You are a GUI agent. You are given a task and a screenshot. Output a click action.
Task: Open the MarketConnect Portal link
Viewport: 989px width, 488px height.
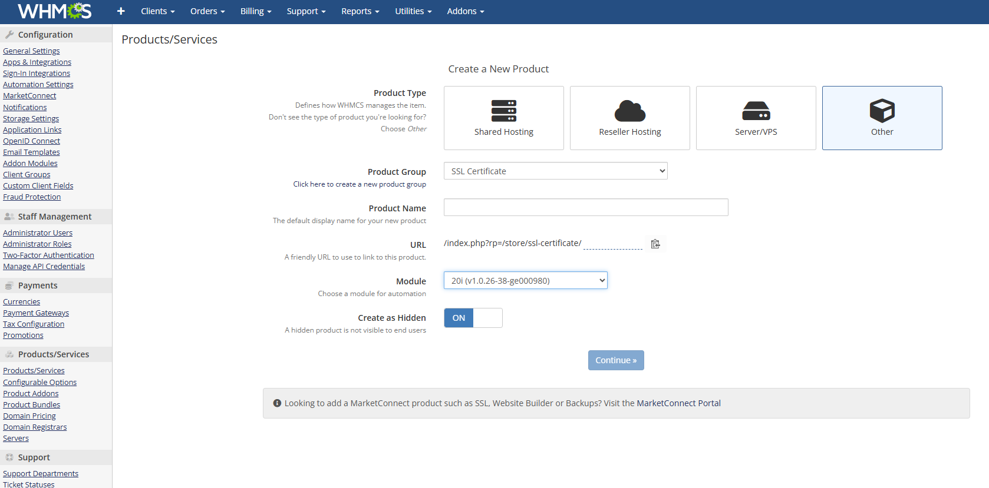(x=678, y=403)
